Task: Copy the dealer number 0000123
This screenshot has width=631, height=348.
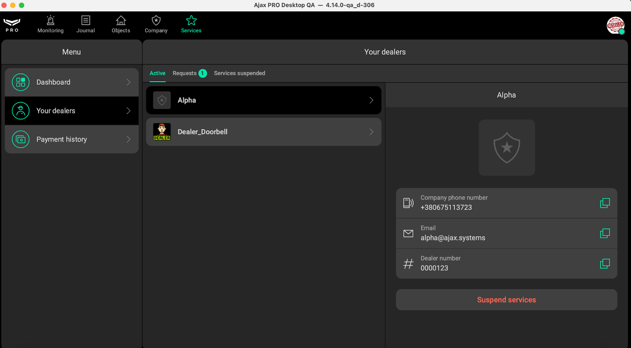Action: (x=605, y=264)
